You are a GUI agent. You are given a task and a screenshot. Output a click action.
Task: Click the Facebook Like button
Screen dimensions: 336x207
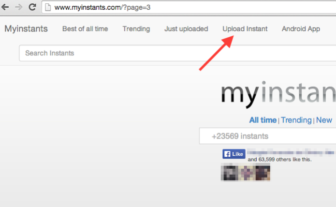click(234, 154)
